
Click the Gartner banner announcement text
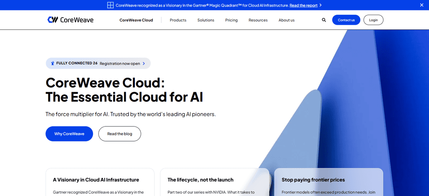[202, 5]
